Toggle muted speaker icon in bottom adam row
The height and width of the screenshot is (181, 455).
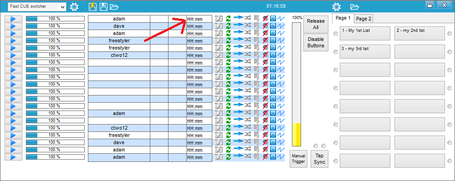click(265, 157)
